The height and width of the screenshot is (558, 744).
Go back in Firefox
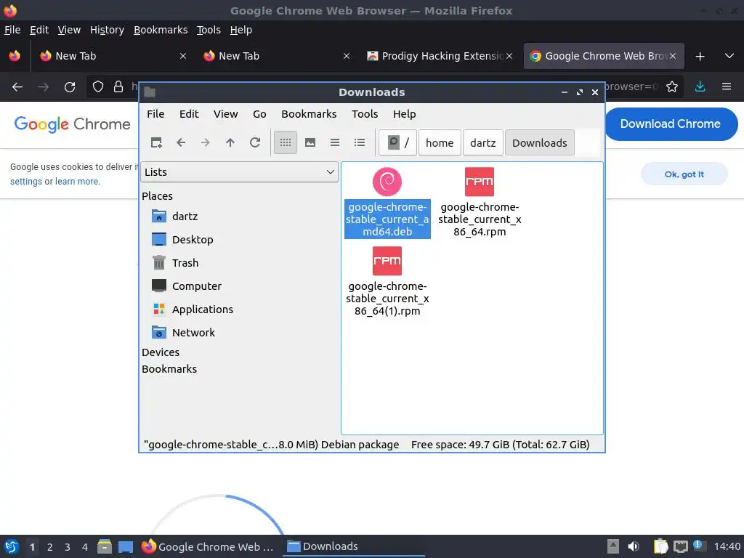tap(17, 87)
